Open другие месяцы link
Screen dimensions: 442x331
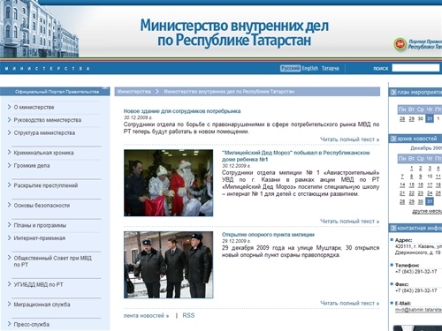click(x=427, y=211)
